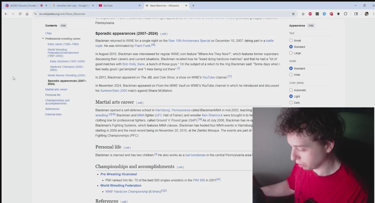The image size is (375, 203).
Task: Select Light color mode
Action: 291,96
